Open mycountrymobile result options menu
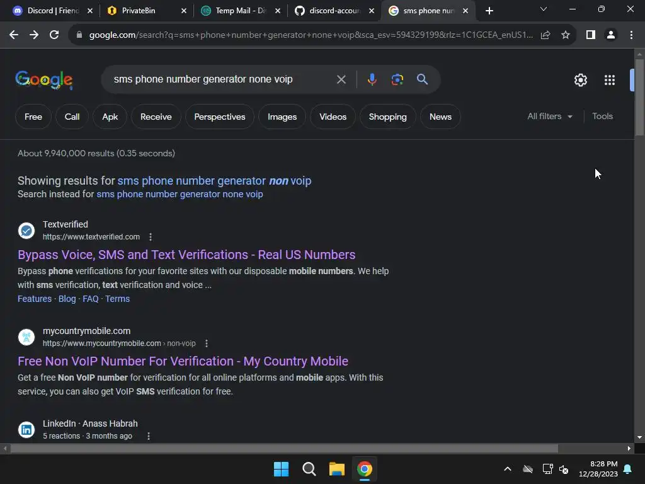 click(207, 343)
